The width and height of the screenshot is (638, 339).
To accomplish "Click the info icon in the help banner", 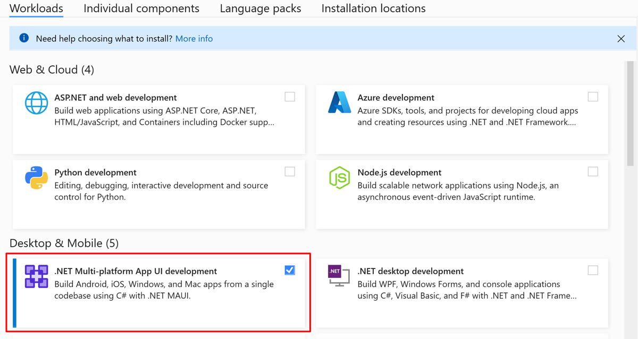I will click(x=23, y=38).
